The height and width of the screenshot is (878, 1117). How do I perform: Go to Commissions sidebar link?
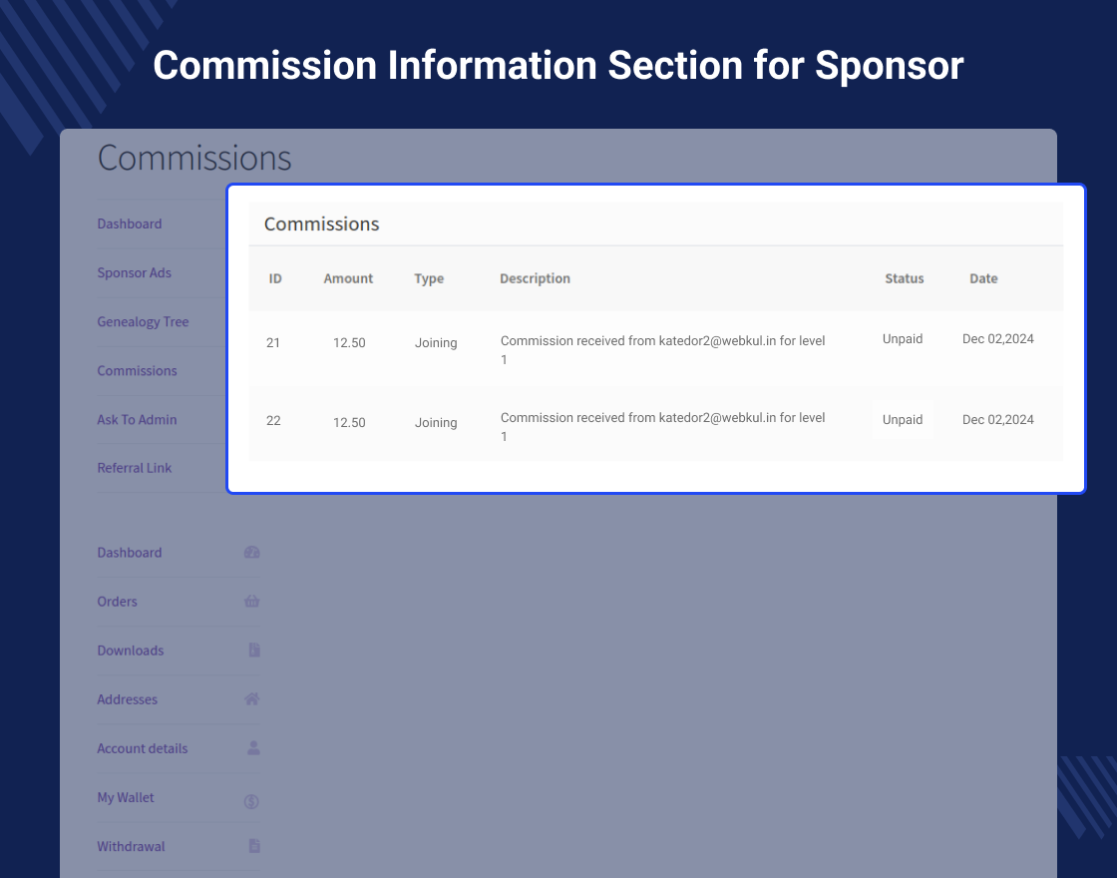137,371
